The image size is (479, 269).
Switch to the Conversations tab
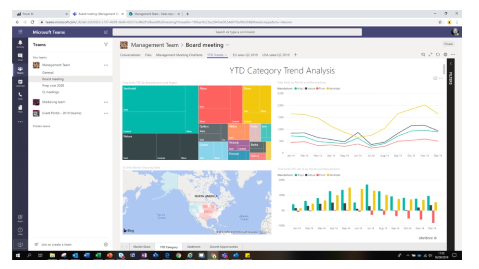tap(130, 55)
